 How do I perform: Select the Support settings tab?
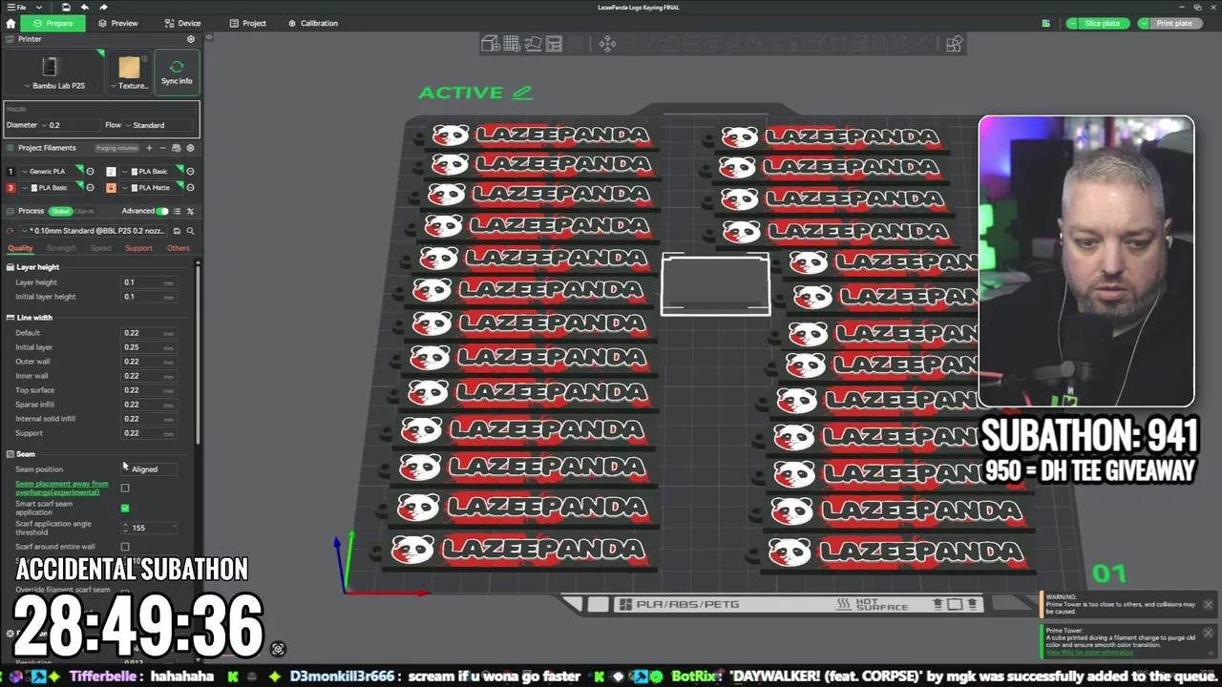point(138,248)
